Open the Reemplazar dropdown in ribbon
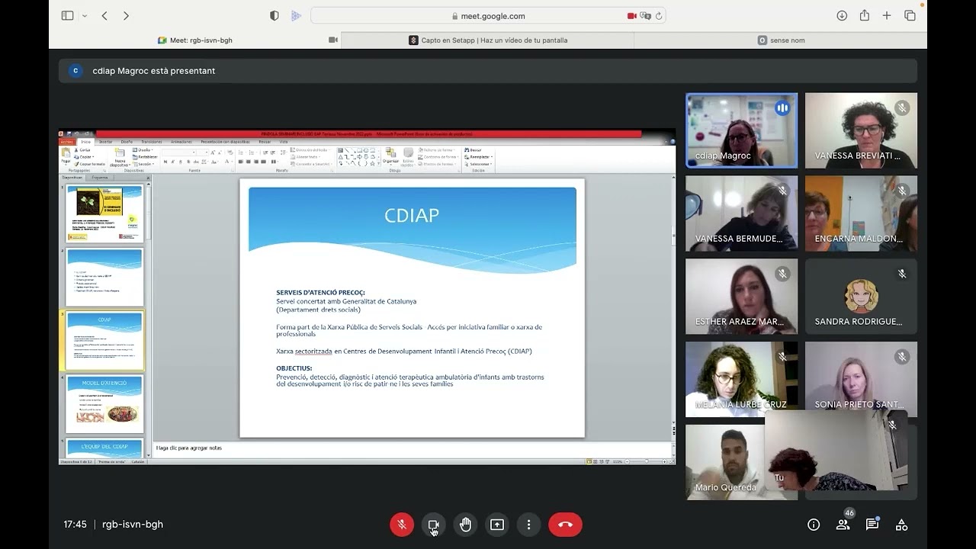Screen dimensions: 976x549 coord(479,157)
